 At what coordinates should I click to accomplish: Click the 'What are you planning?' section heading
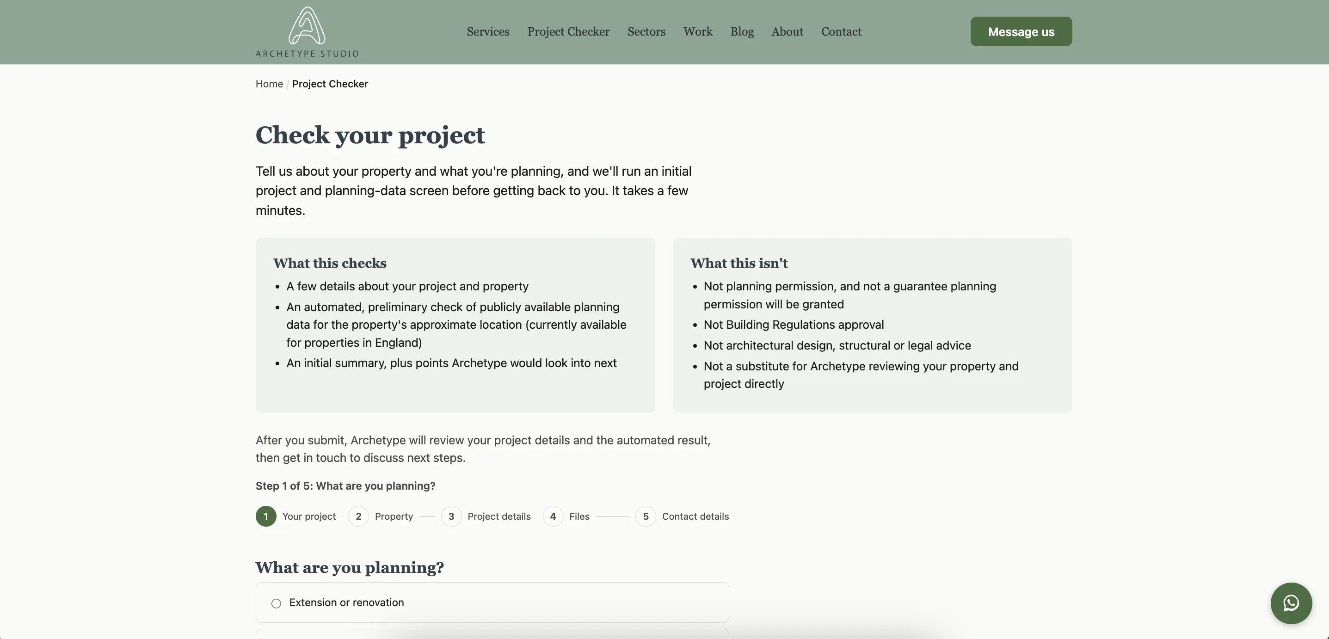(349, 567)
